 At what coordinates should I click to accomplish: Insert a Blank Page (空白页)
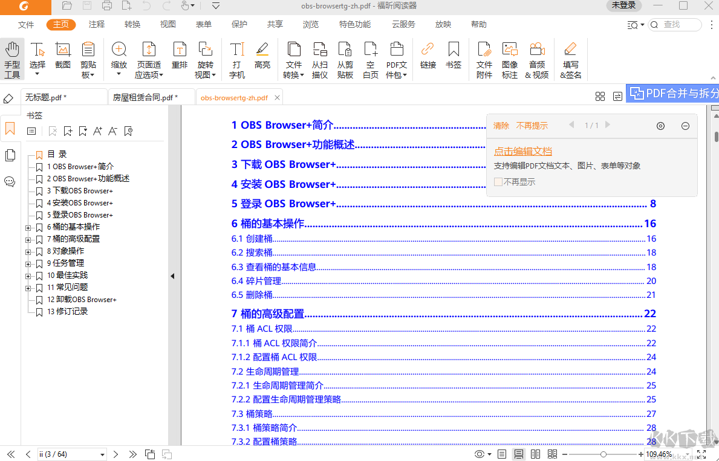[x=371, y=59]
